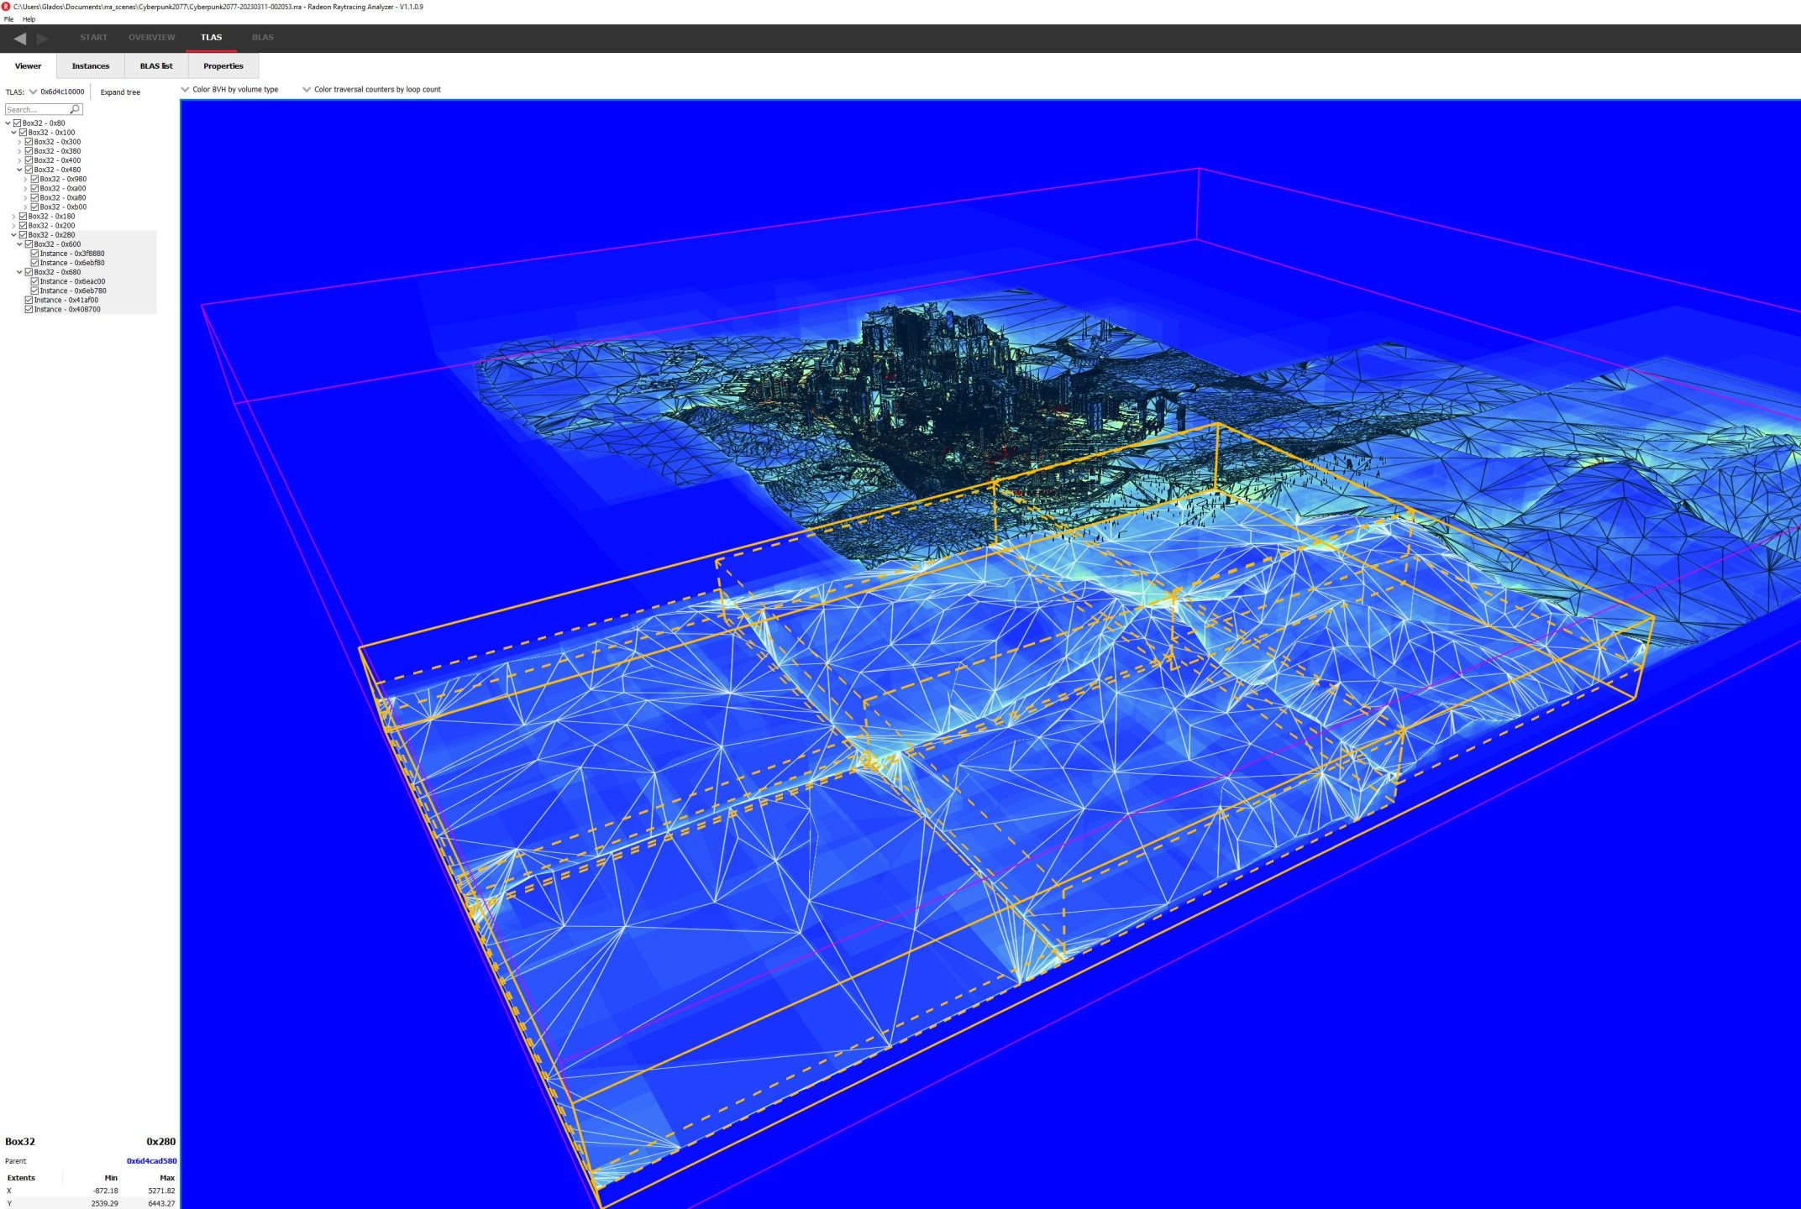The image size is (1801, 1209).
Task: Switch to the OVERVIEW tab
Action: tap(152, 38)
